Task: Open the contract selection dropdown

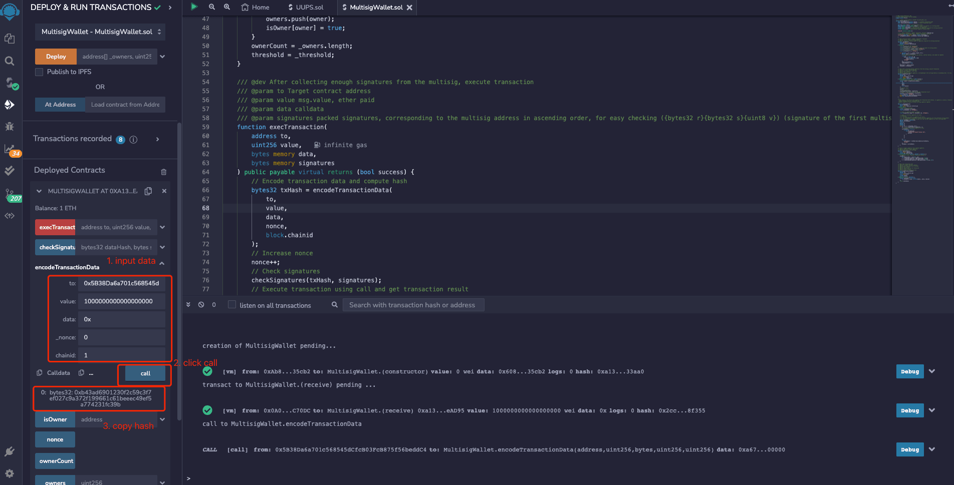Action: tap(100, 32)
